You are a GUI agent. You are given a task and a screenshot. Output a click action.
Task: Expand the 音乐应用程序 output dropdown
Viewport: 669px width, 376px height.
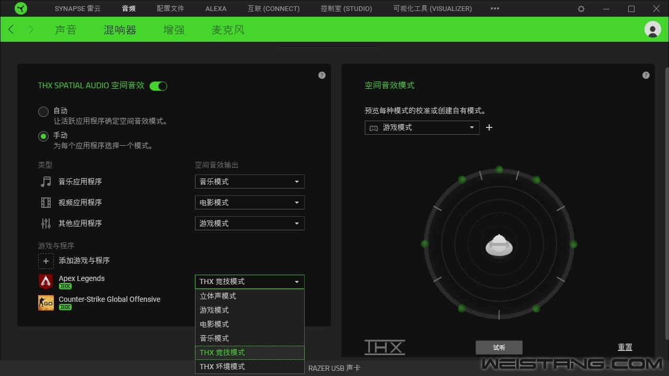pos(249,182)
